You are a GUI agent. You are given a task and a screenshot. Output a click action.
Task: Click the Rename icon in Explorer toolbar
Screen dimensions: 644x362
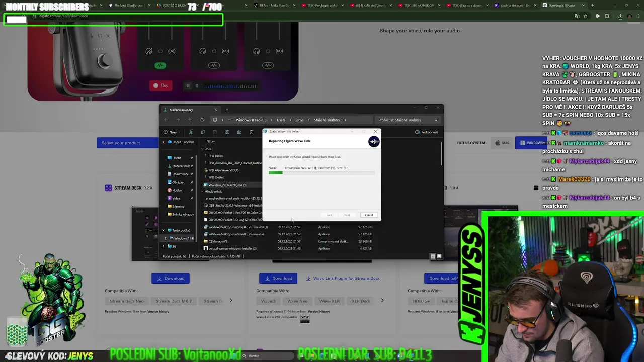click(x=227, y=132)
